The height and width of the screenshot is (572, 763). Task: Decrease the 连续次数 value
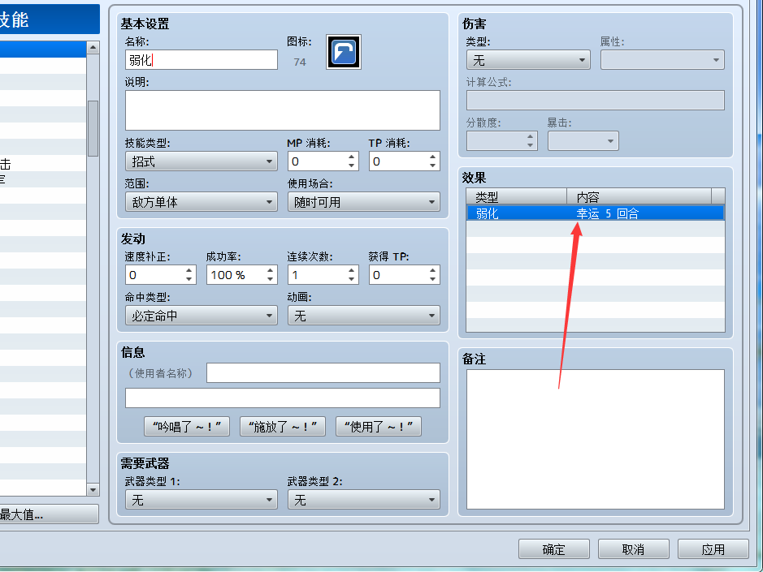pyautogui.click(x=351, y=279)
